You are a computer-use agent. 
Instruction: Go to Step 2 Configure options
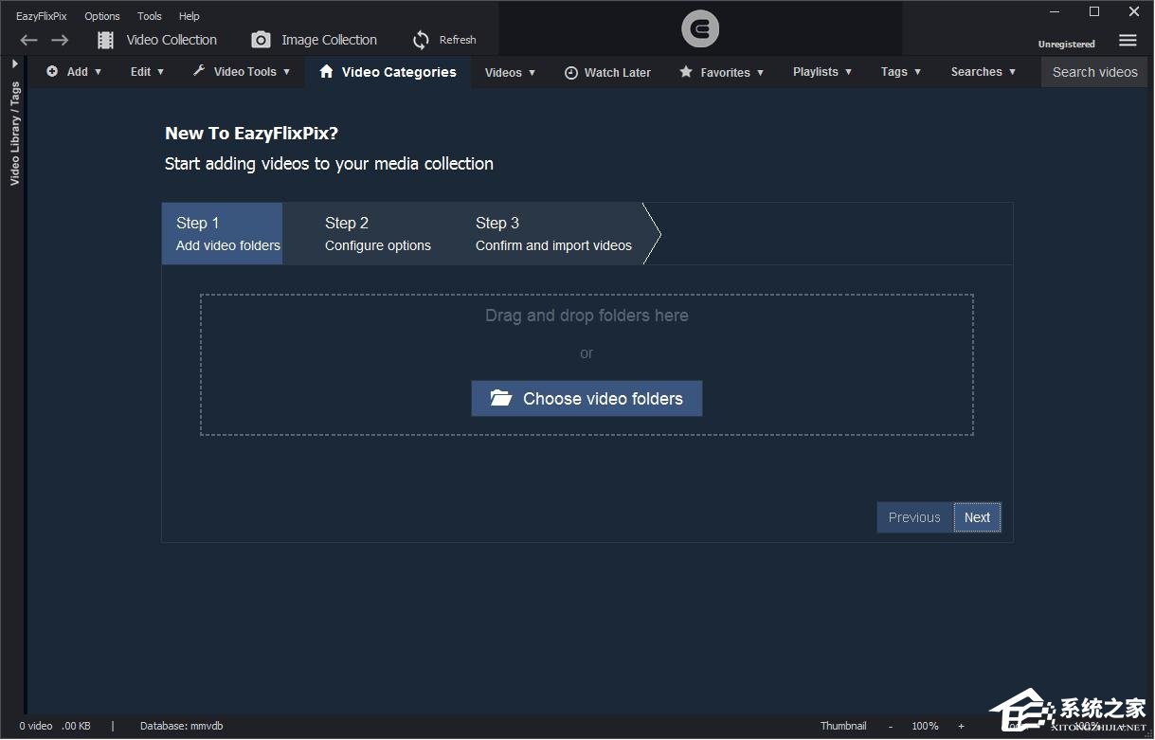click(x=377, y=234)
